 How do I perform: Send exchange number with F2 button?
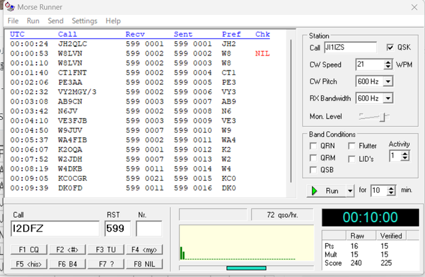[x=67, y=250]
